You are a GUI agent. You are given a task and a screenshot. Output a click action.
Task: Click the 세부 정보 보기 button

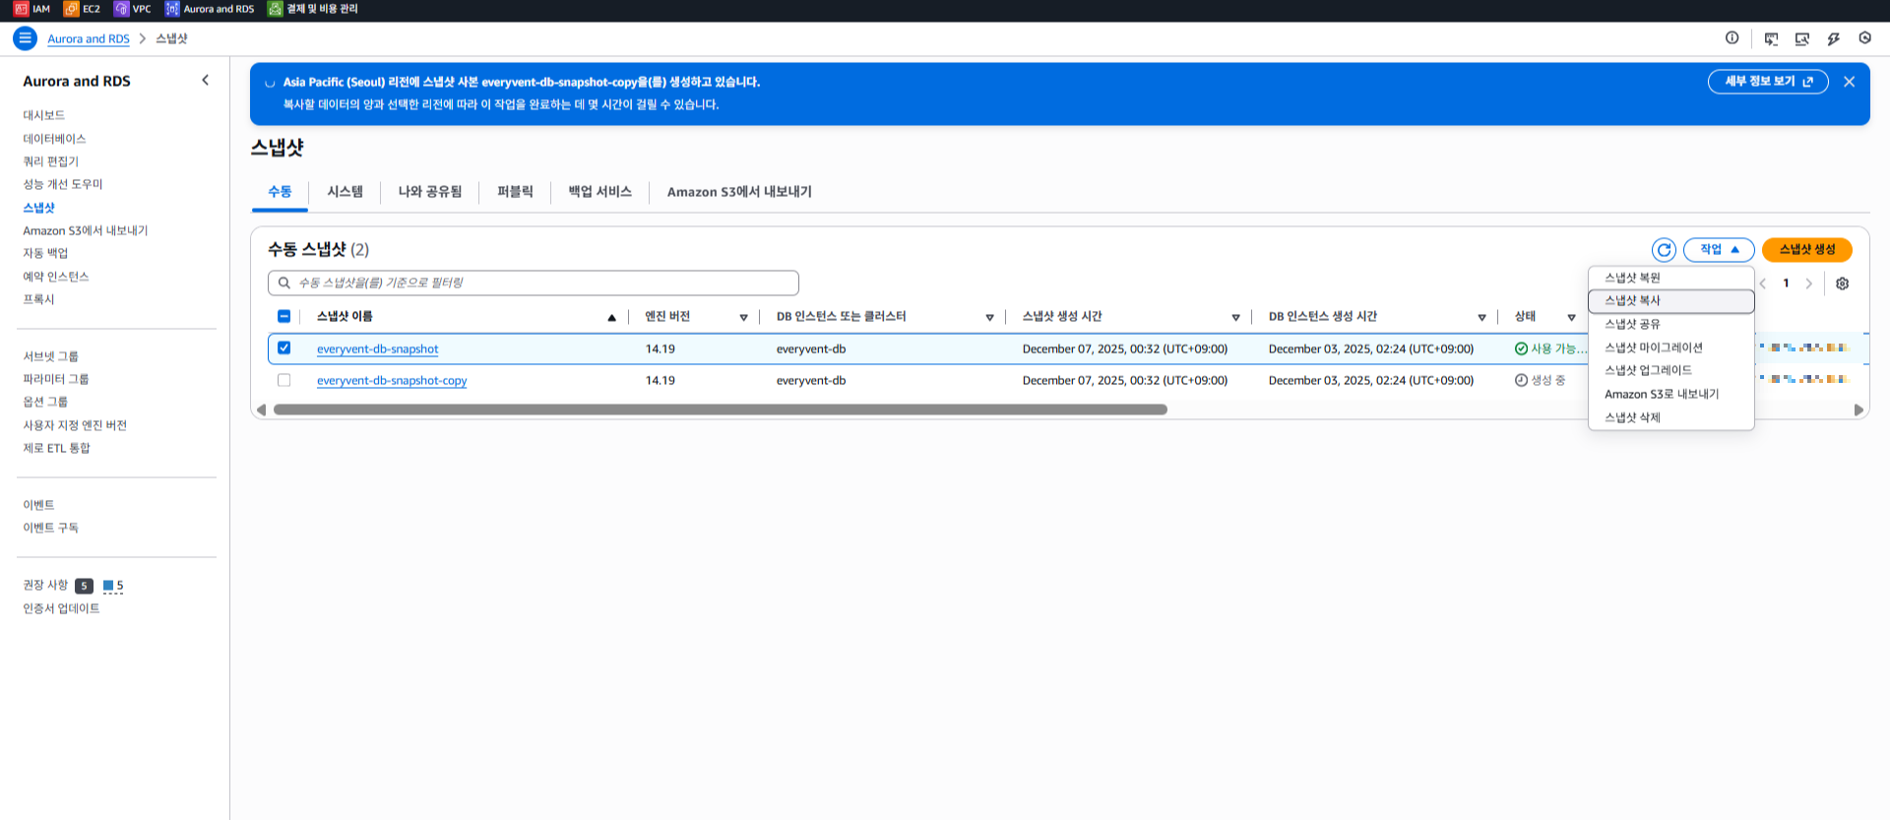tap(1768, 82)
